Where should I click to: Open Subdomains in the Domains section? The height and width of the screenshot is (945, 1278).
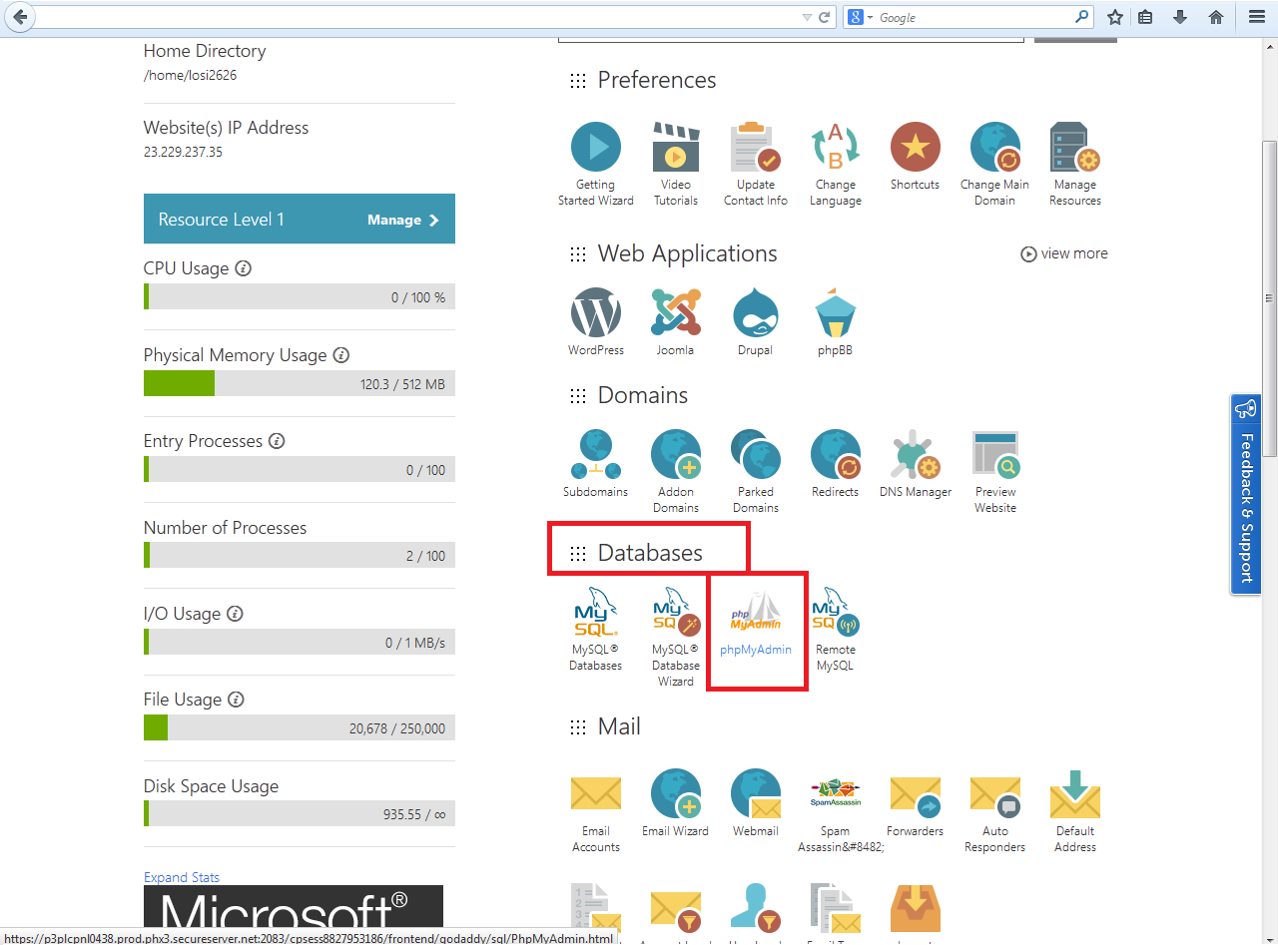(x=596, y=463)
